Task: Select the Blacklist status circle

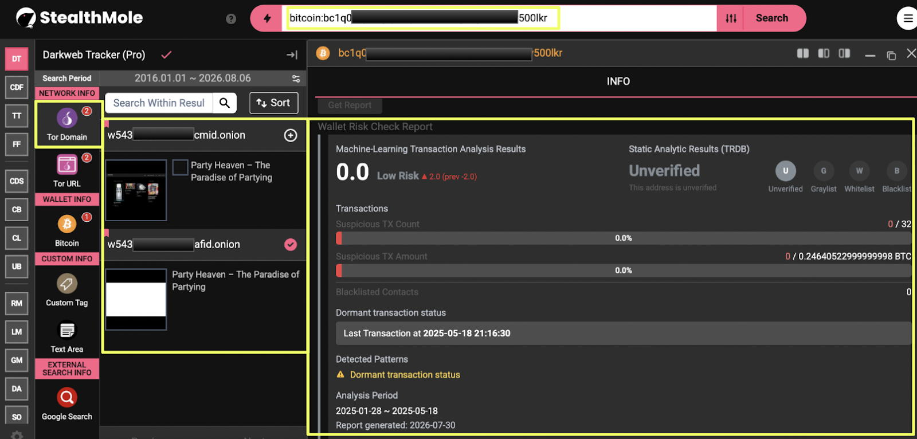Action: click(897, 171)
